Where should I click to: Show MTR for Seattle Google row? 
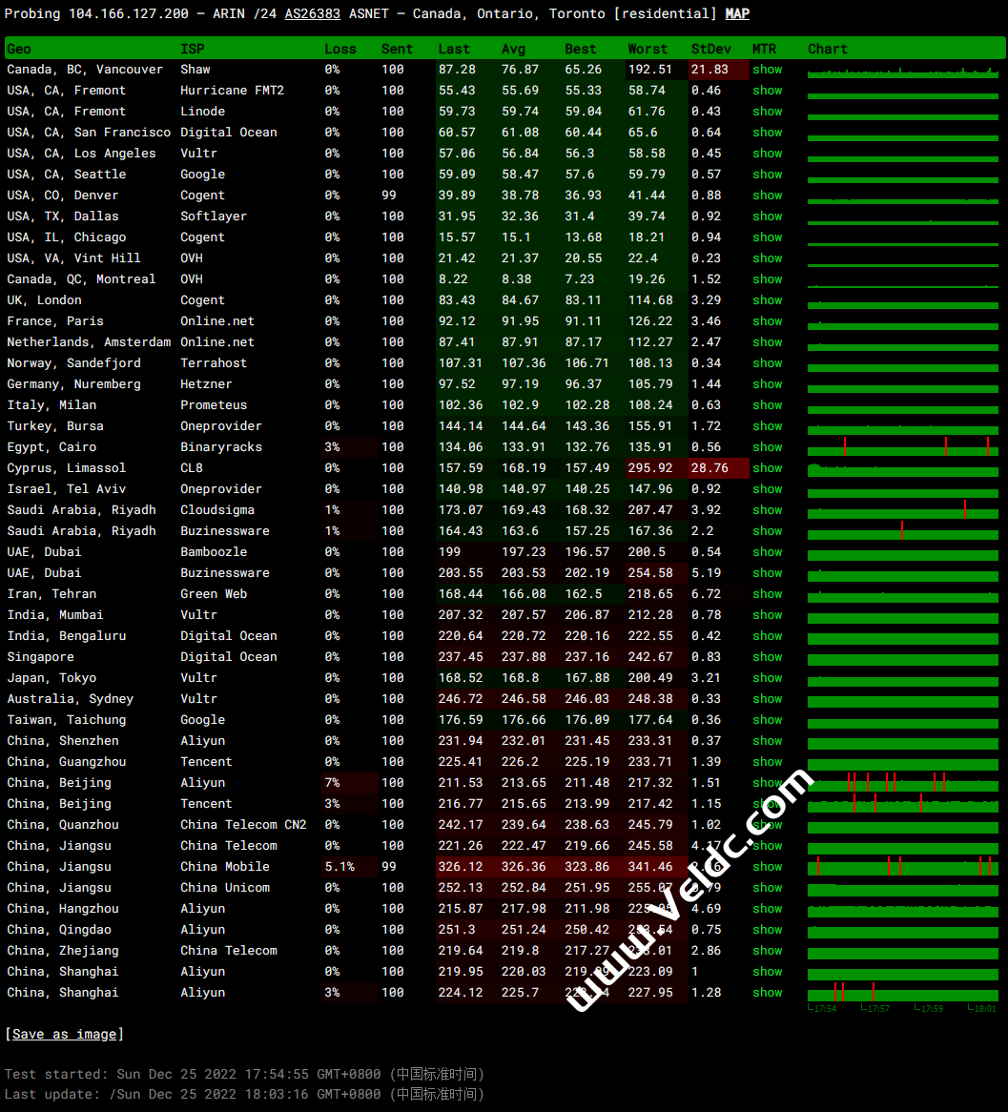click(767, 175)
